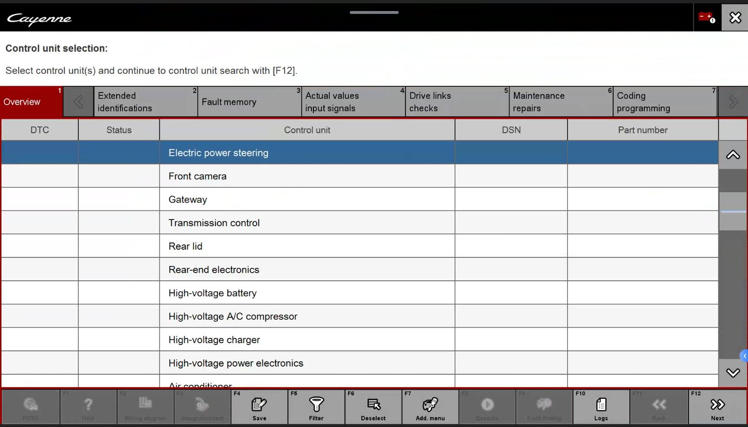The height and width of the screenshot is (427, 748).
Task: Go to Extended identifications tab
Action: coord(145,102)
